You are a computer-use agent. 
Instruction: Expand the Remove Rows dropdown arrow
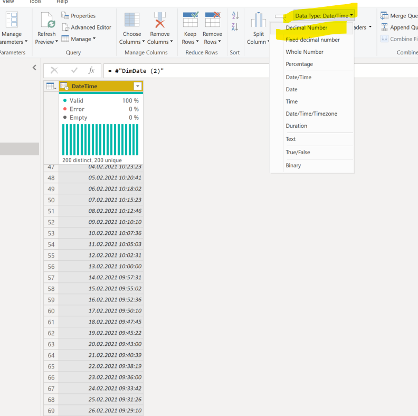click(220, 42)
